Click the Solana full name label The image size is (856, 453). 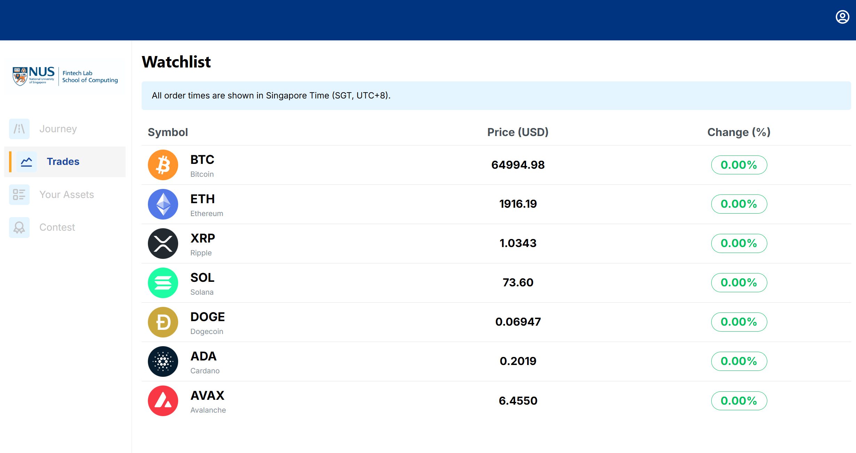(x=202, y=292)
